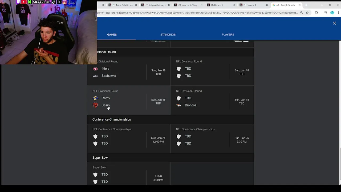Click the 49ers team logo
This screenshot has height=192, width=341.
[95, 69]
